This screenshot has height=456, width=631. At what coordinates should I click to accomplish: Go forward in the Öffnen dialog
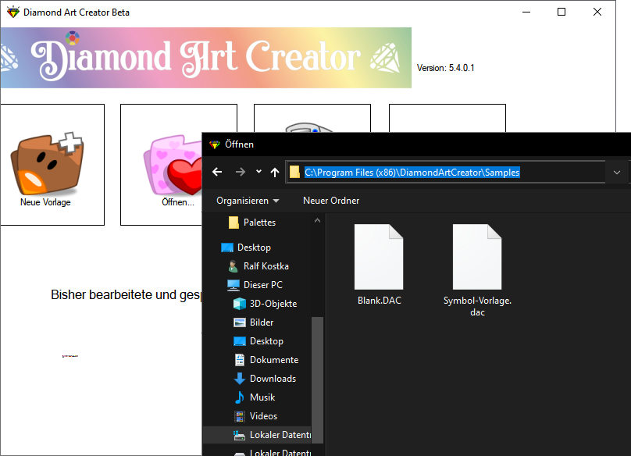(x=241, y=173)
